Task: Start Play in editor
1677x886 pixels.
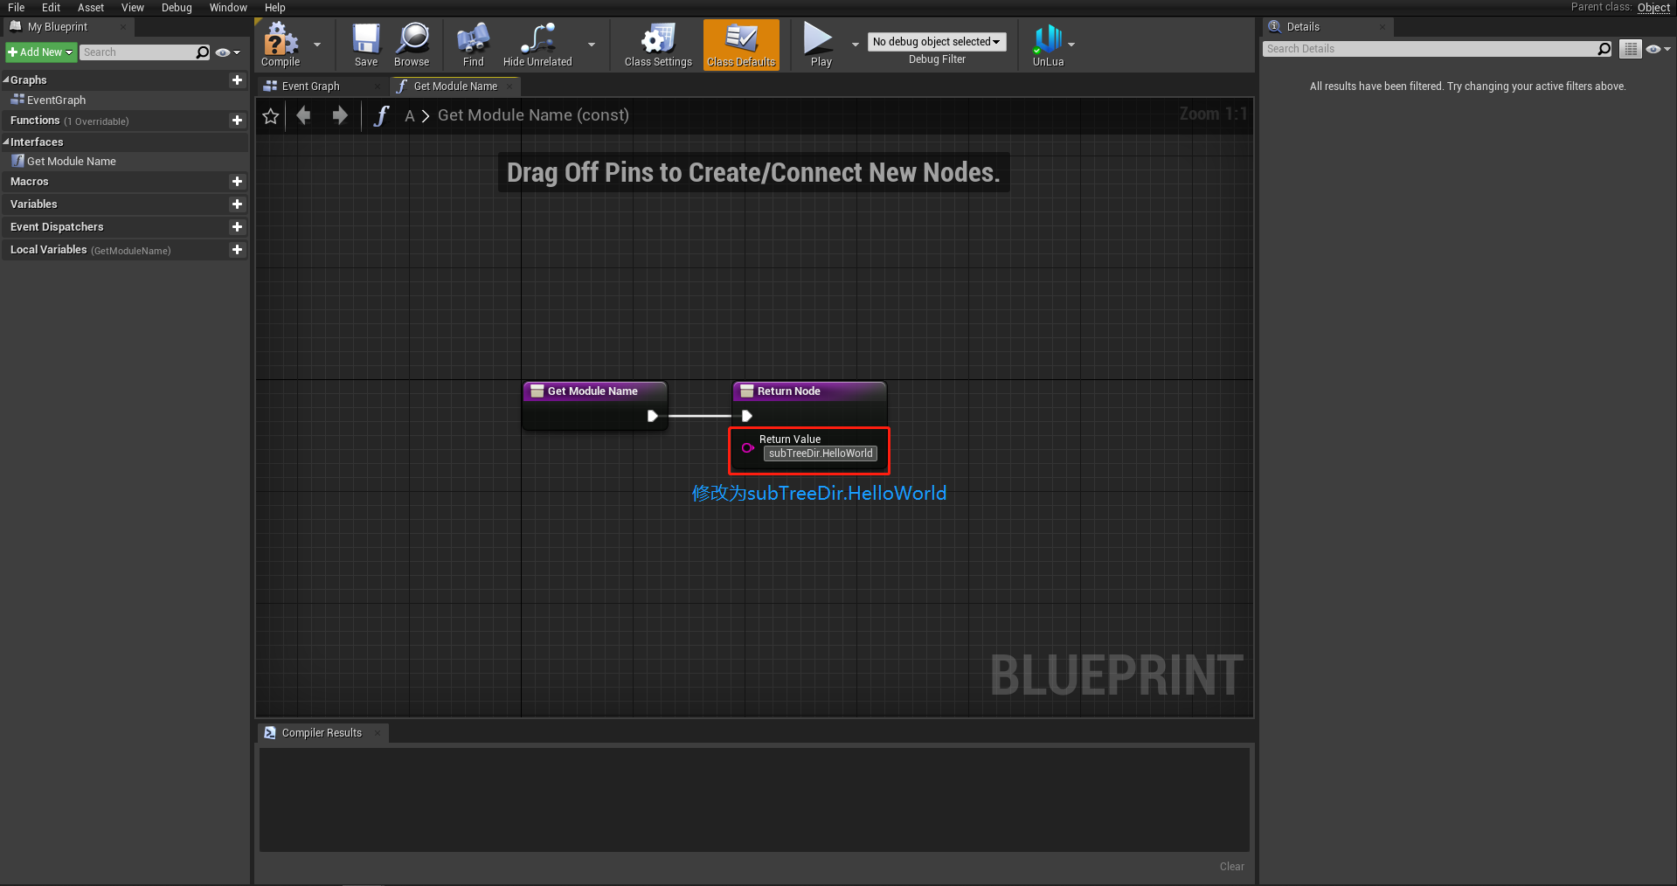Action: coord(821,45)
